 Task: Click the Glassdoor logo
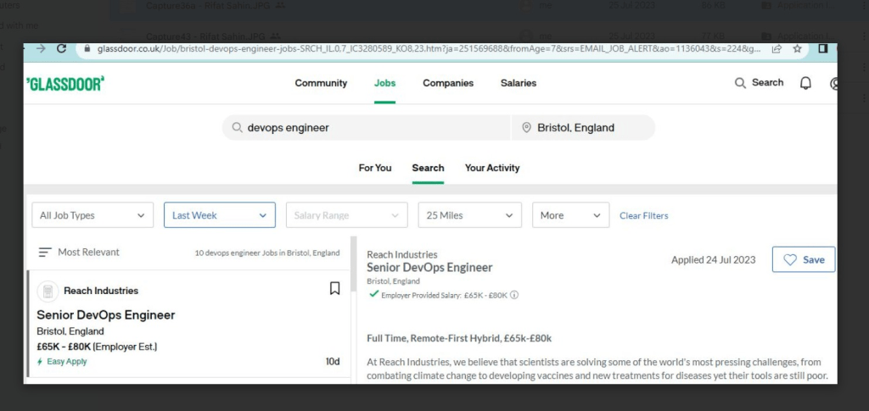65,84
